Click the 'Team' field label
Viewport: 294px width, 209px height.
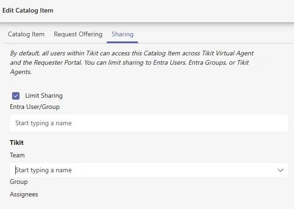click(17, 155)
